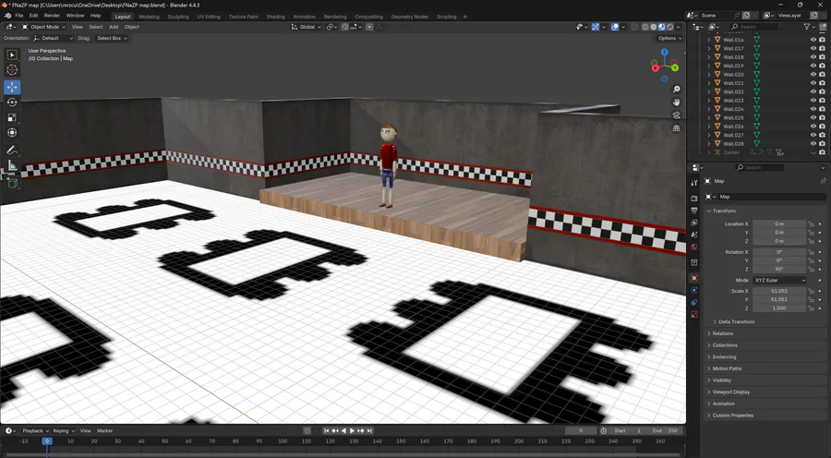Image resolution: width=831 pixels, height=458 pixels.
Task: Open the File menu
Action: [x=19, y=16]
